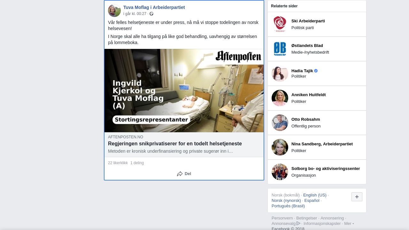Open Otto Robsahm page name
The height and width of the screenshot is (230, 409).
click(306, 119)
